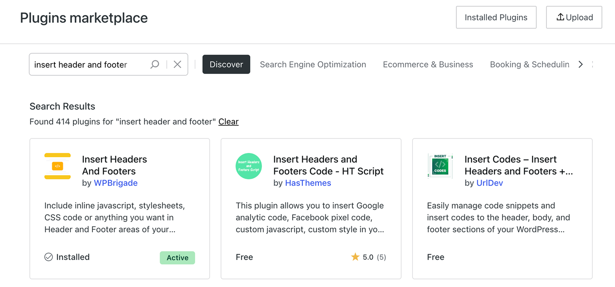Visit the HasThemes author link
The height and width of the screenshot is (287, 615).
pyautogui.click(x=308, y=183)
